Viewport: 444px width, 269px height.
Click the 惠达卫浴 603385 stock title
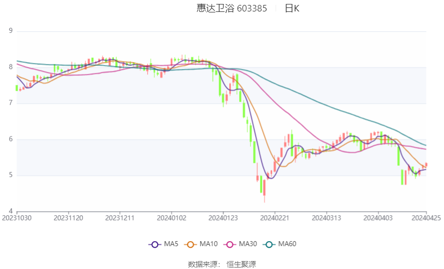pyautogui.click(x=232, y=8)
